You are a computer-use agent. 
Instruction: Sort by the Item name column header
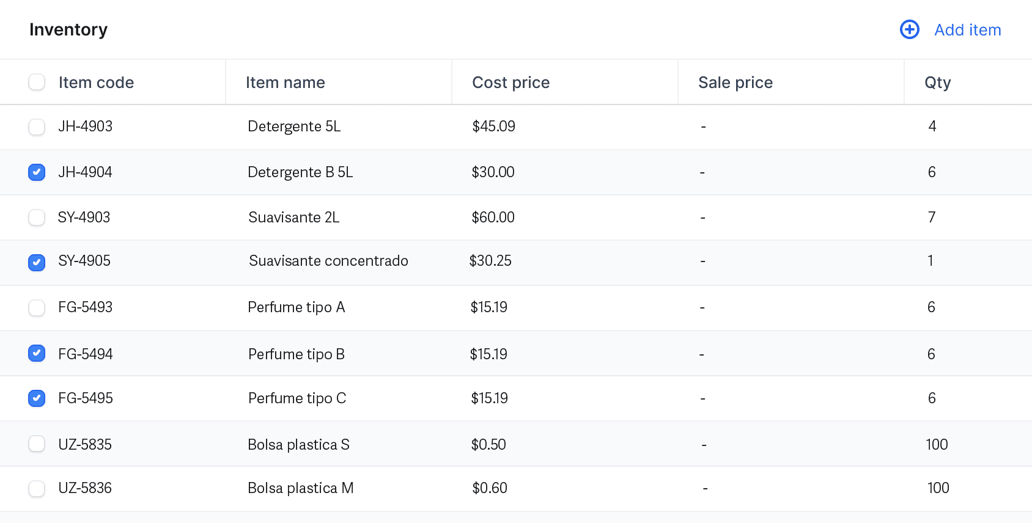click(285, 82)
